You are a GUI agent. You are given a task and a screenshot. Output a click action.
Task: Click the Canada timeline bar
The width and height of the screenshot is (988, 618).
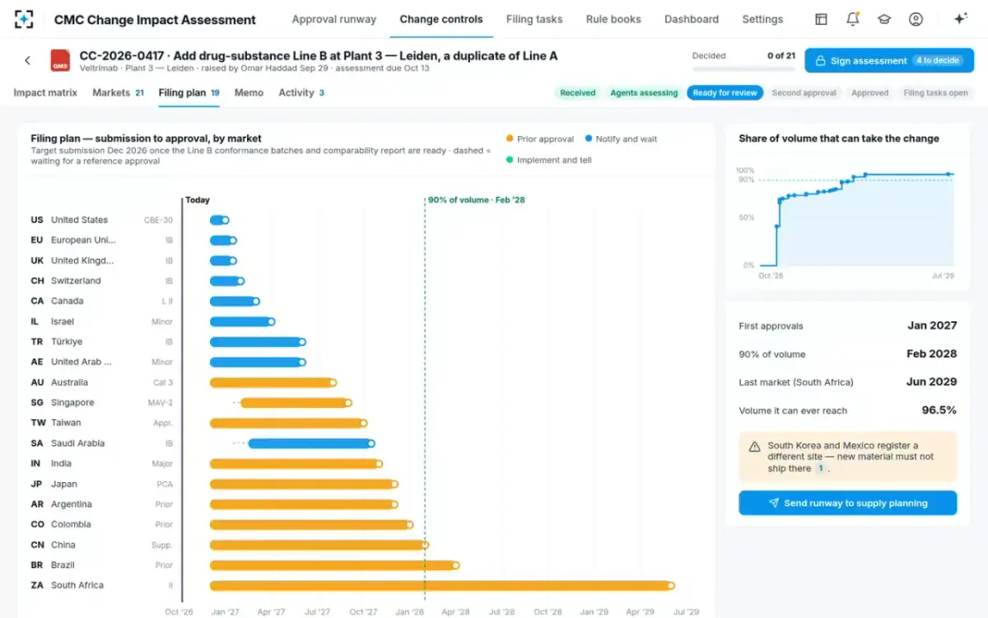[x=235, y=302]
